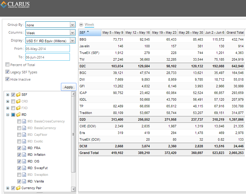Click the Grand Total column header
This screenshot has height=194, width=246.
[x=235, y=32]
